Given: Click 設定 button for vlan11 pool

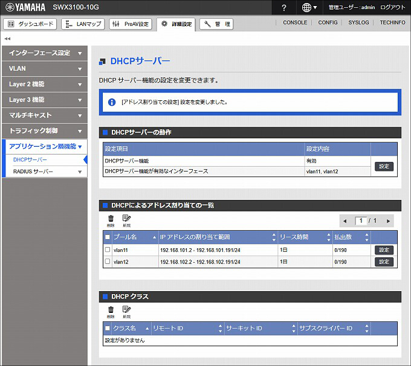Looking at the screenshot, I should (384, 250).
